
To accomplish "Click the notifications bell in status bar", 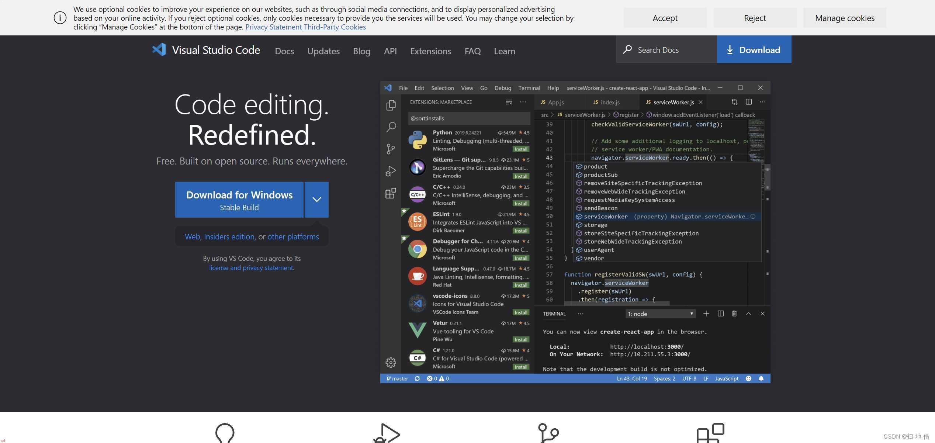I will tap(761, 378).
